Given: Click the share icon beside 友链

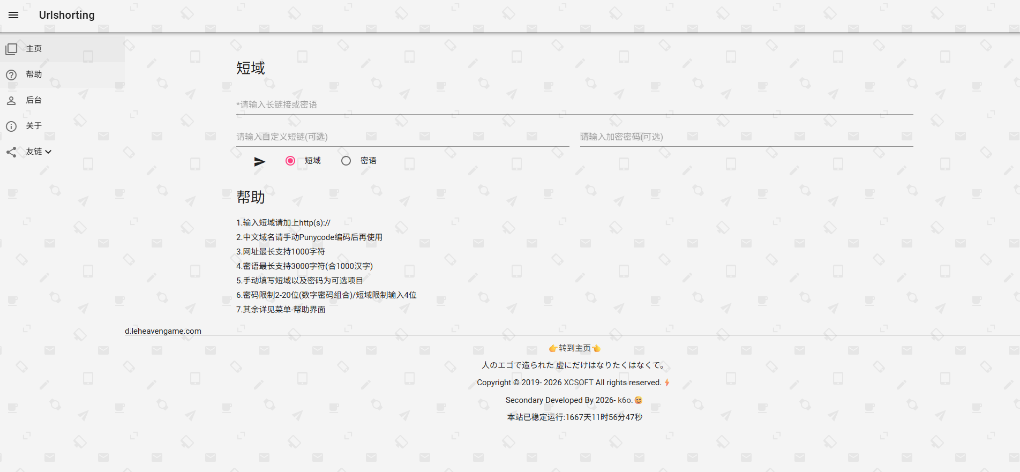Looking at the screenshot, I should [11, 152].
